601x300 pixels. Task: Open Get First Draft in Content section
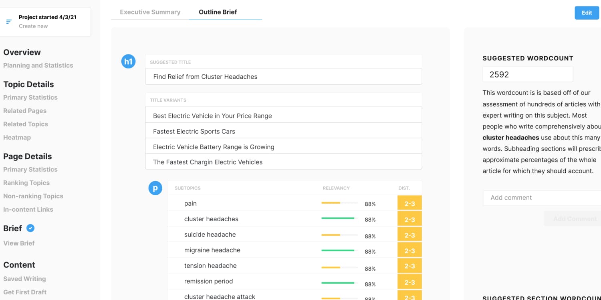(25, 292)
